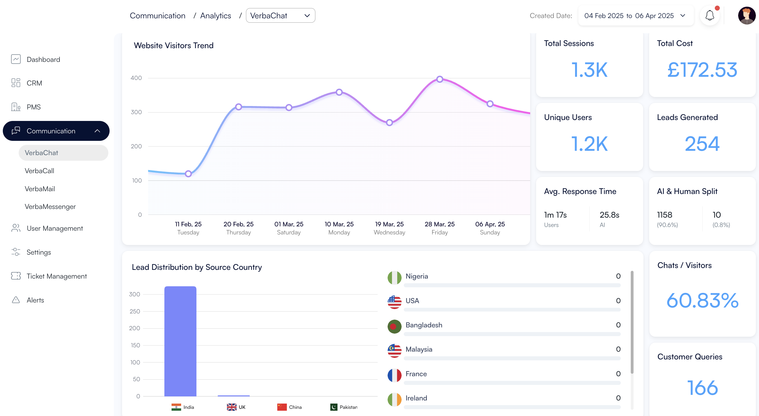Select VerbaCall in sidebar submenu
The width and height of the screenshot is (759, 416).
pyautogui.click(x=40, y=171)
